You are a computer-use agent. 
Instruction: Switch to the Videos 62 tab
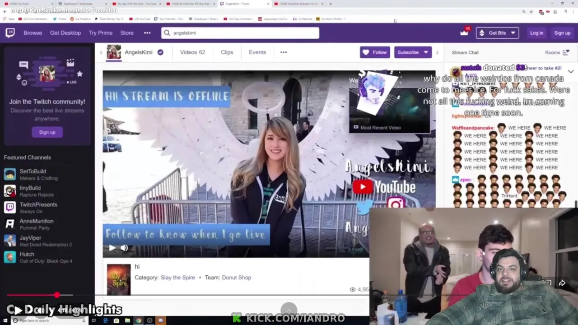[x=192, y=52]
